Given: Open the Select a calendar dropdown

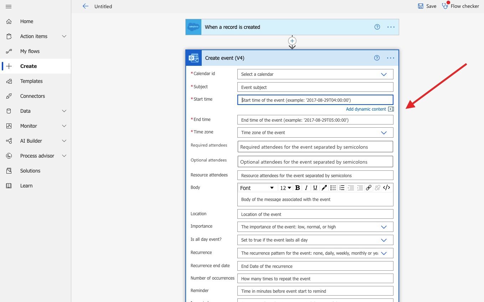Looking at the screenshot, I should 315,74.
